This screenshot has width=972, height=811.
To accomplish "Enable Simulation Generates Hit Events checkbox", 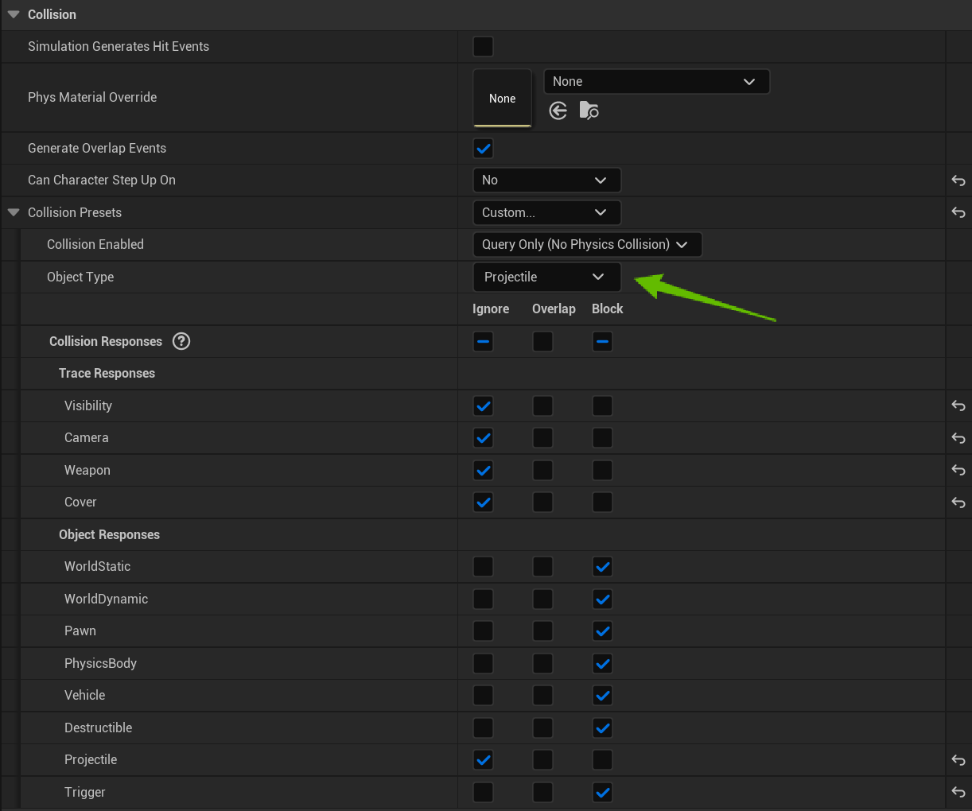I will pos(483,46).
